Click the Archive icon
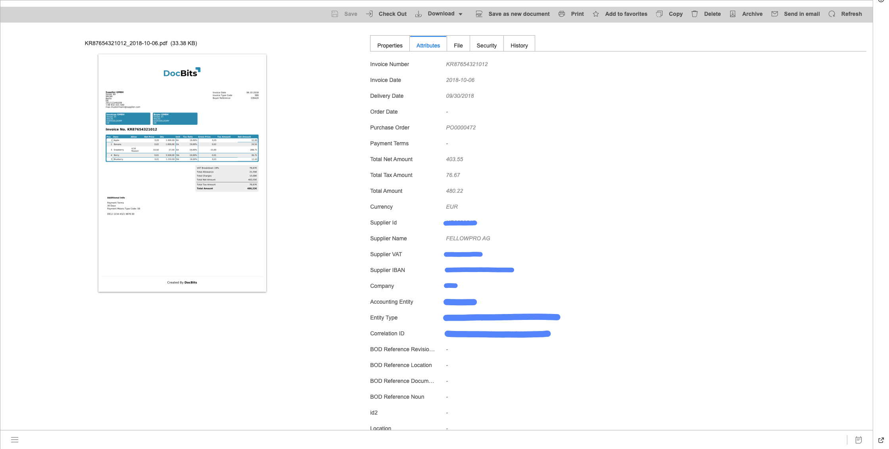Screen dimensions: 889x449 [733, 14]
